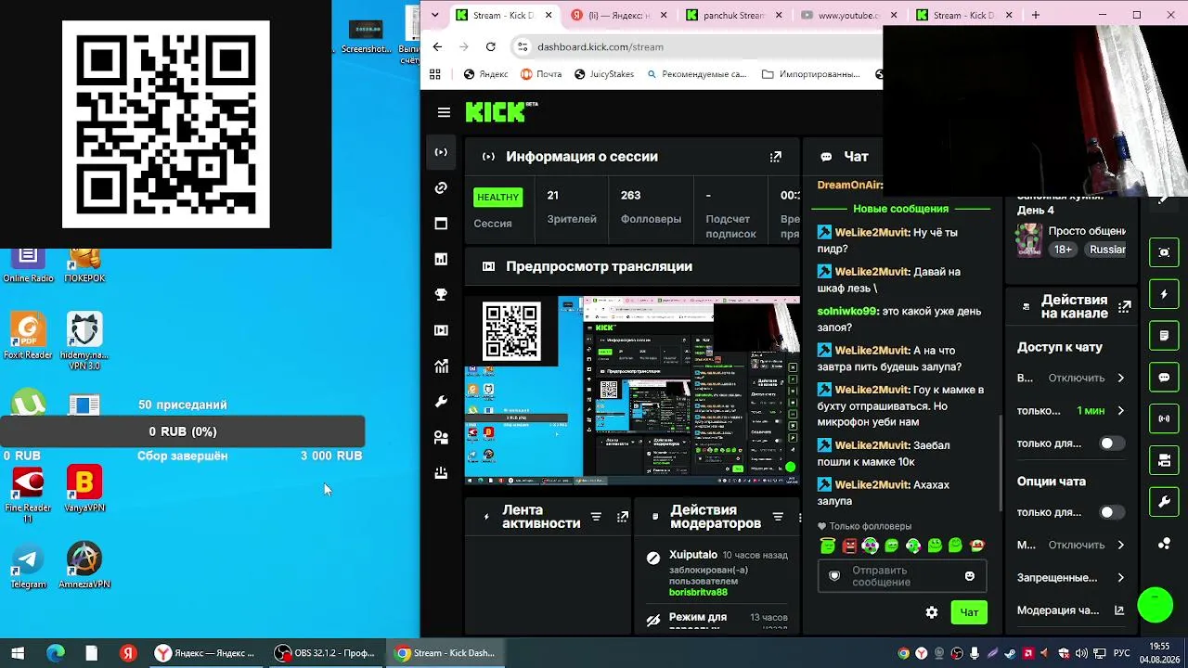Click the document note quick action button
1188x668 pixels.
click(x=1164, y=335)
